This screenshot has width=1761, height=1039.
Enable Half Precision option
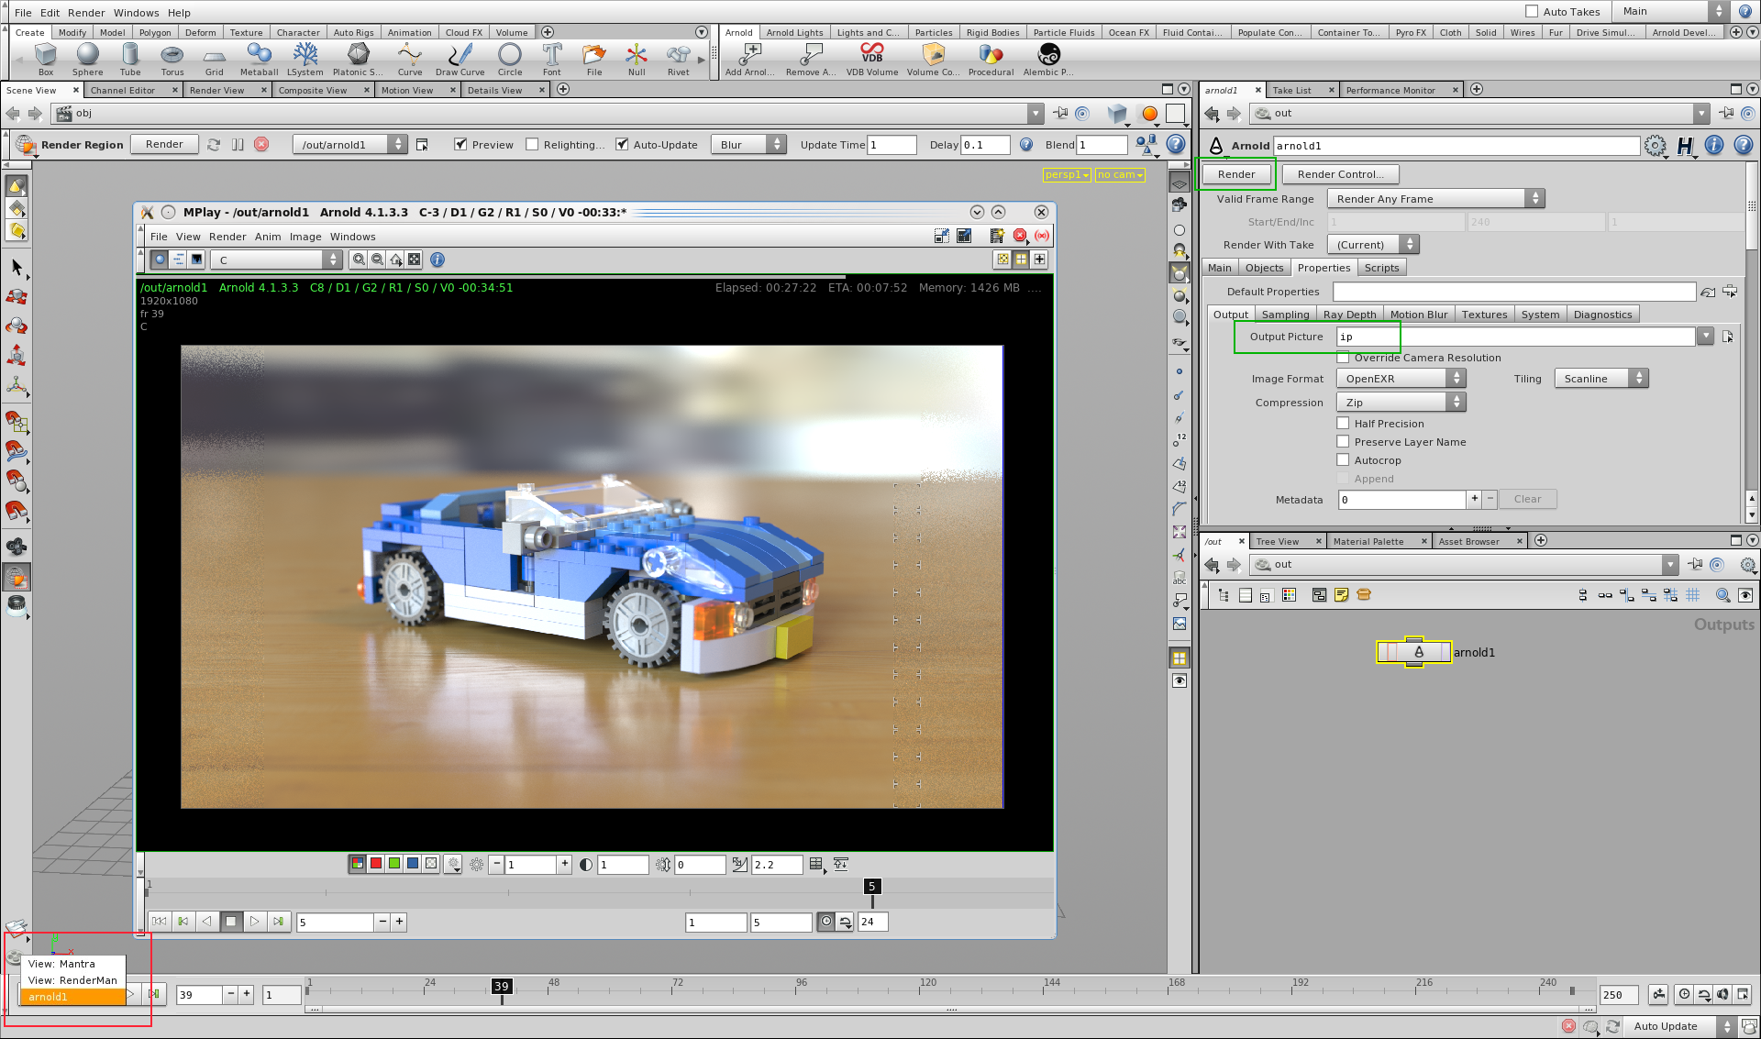(x=1343, y=424)
